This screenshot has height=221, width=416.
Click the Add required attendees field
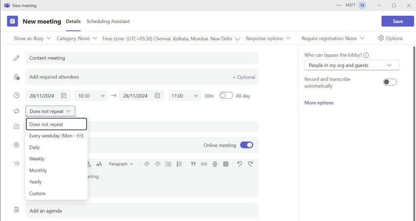(127, 77)
